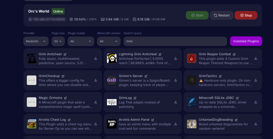The width and height of the screenshot is (273, 139).
Task: Download Minecraft SQLite JDBC plugin
Action: 256,102
